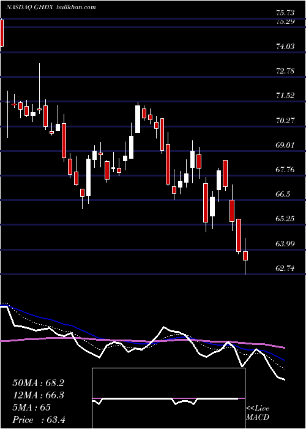Viewport: 306px width, 429px height.
Task: Click the 5MA : 65 readout
Action: (31, 408)
